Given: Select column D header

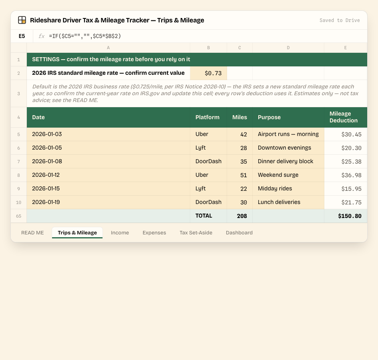Looking at the screenshot, I should click(288, 48).
